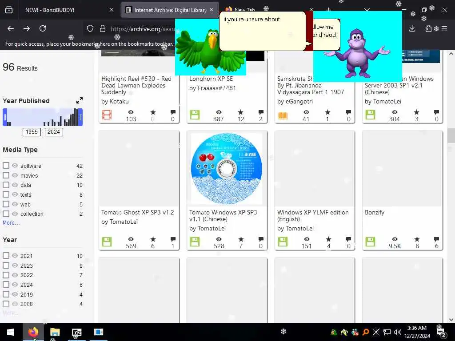455x341 pixels.
Task: Switch to the NEW! - BonziBUDDY! tab
Action: (x=67, y=10)
